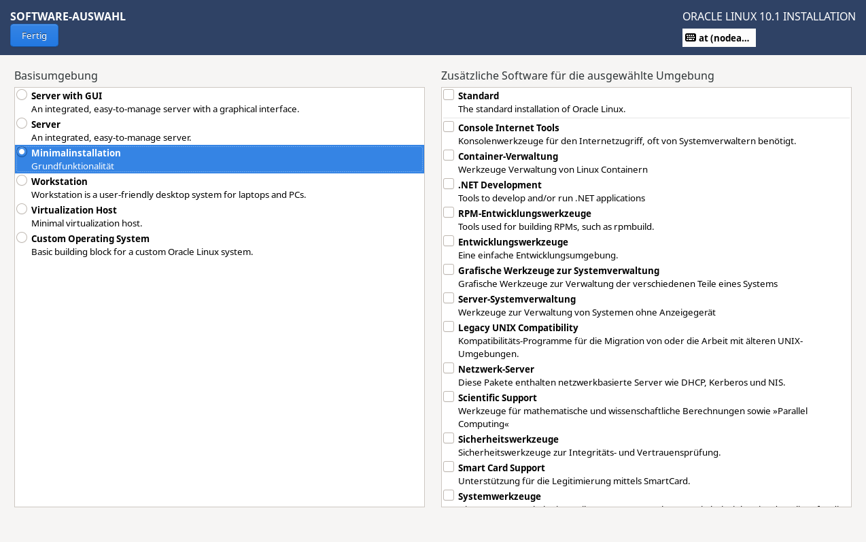This screenshot has height=542, width=866.
Task: Check Console Internet Tools
Action: coord(448,126)
